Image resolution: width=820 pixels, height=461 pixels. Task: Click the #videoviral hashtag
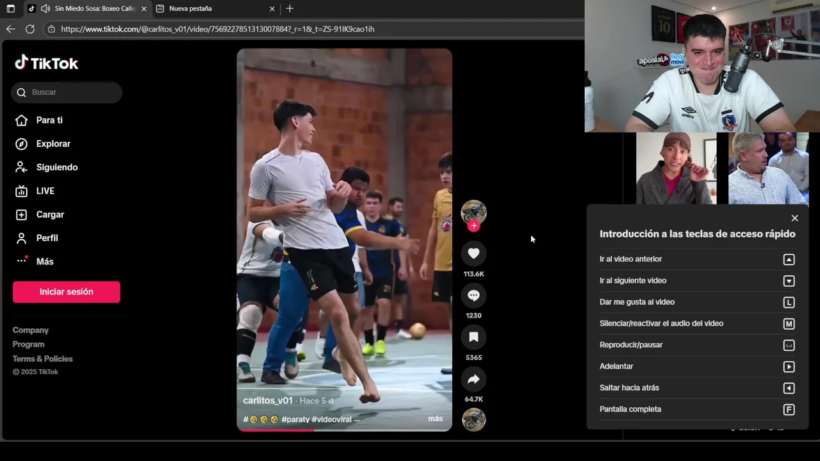pos(332,419)
